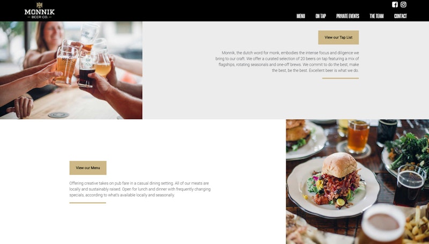The height and width of the screenshot is (244, 429).
Task: Click the toasting beer glasses photo
Action: coord(71,70)
